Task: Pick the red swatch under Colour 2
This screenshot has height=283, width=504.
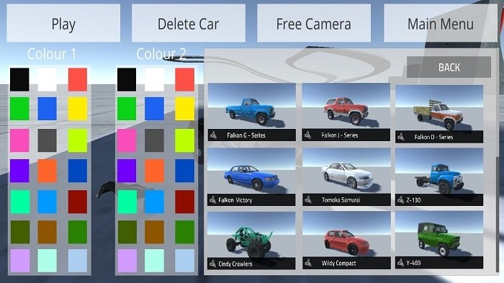Action: [184, 79]
